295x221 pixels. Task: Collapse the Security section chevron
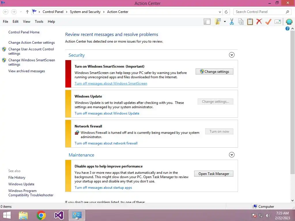[232, 55]
